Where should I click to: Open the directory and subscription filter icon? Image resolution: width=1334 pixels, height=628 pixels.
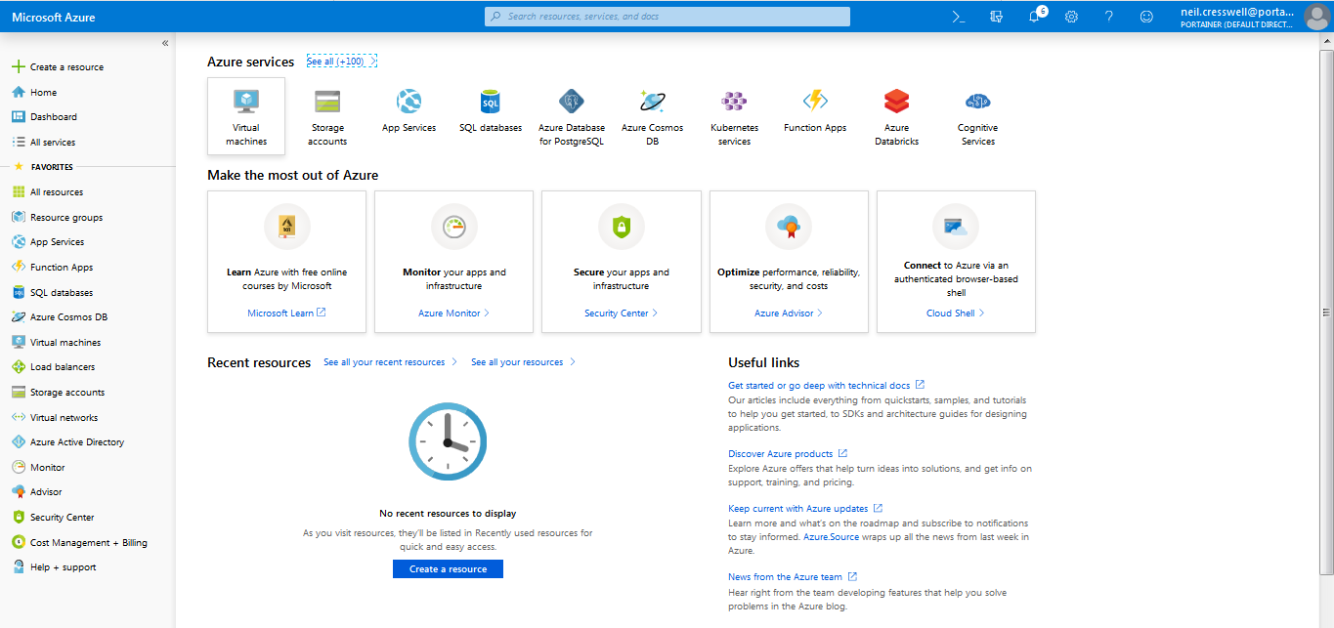(x=997, y=17)
